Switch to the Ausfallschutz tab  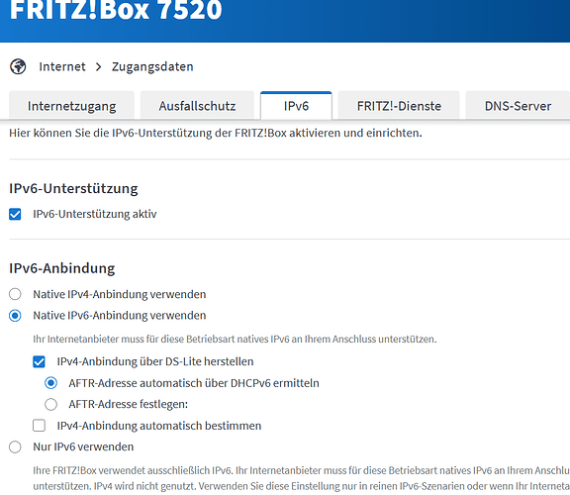197,106
